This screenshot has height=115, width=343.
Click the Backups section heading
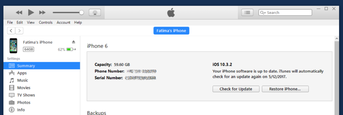(x=97, y=113)
